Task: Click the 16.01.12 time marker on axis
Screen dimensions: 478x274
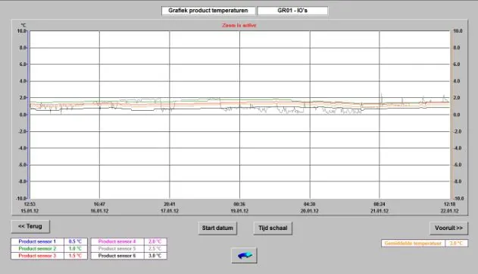Action: [x=99, y=211]
